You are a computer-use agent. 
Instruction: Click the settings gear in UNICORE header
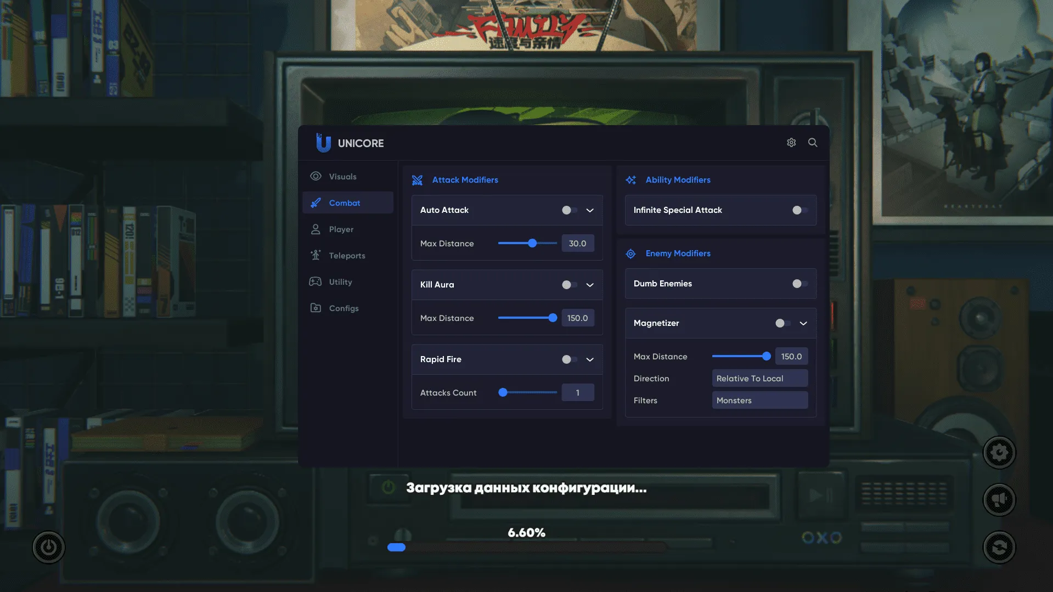tap(791, 143)
